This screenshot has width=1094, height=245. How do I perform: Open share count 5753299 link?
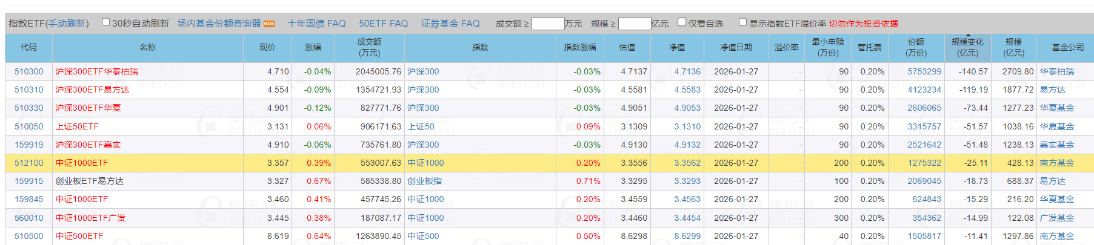tap(924, 71)
